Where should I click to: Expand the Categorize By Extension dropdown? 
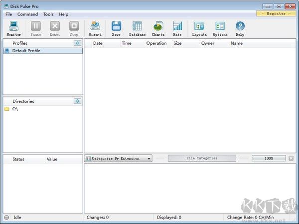[118, 158]
